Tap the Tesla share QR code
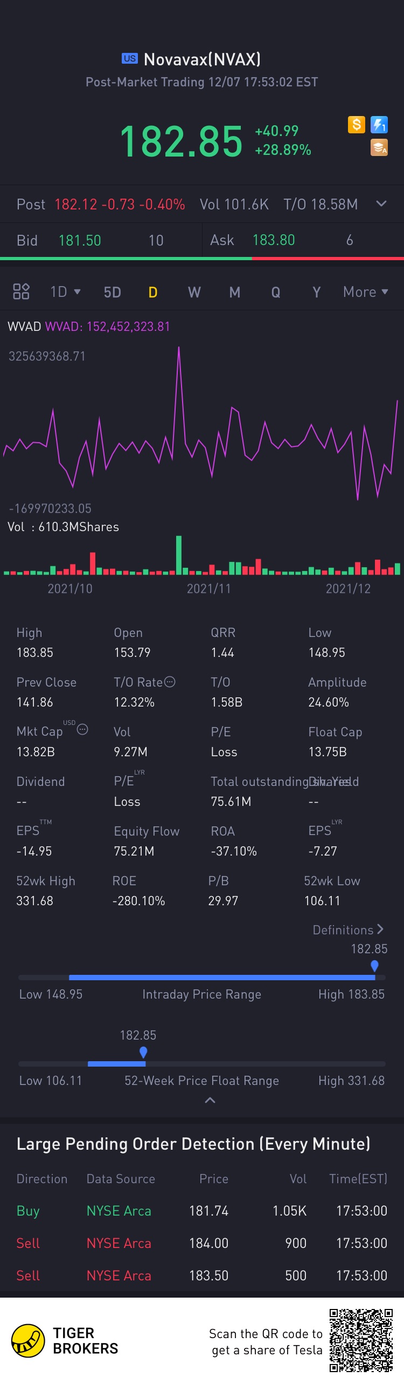Image resolution: width=404 pixels, height=1384 pixels. [x=361, y=1340]
